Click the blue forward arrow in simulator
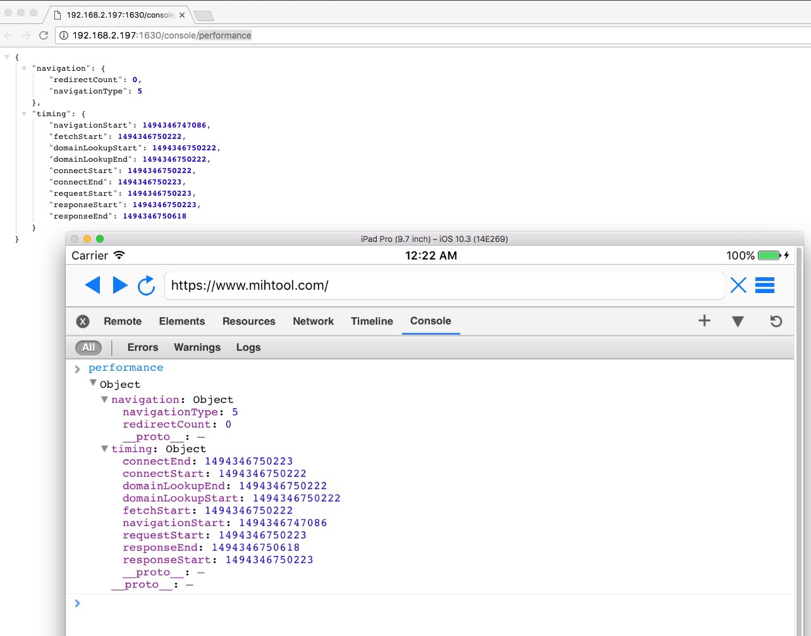 pos(120,285)
